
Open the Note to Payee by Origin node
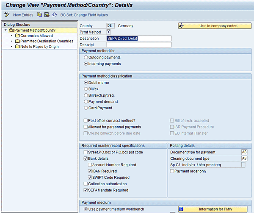pyautogui.click(x=39, y=47)
